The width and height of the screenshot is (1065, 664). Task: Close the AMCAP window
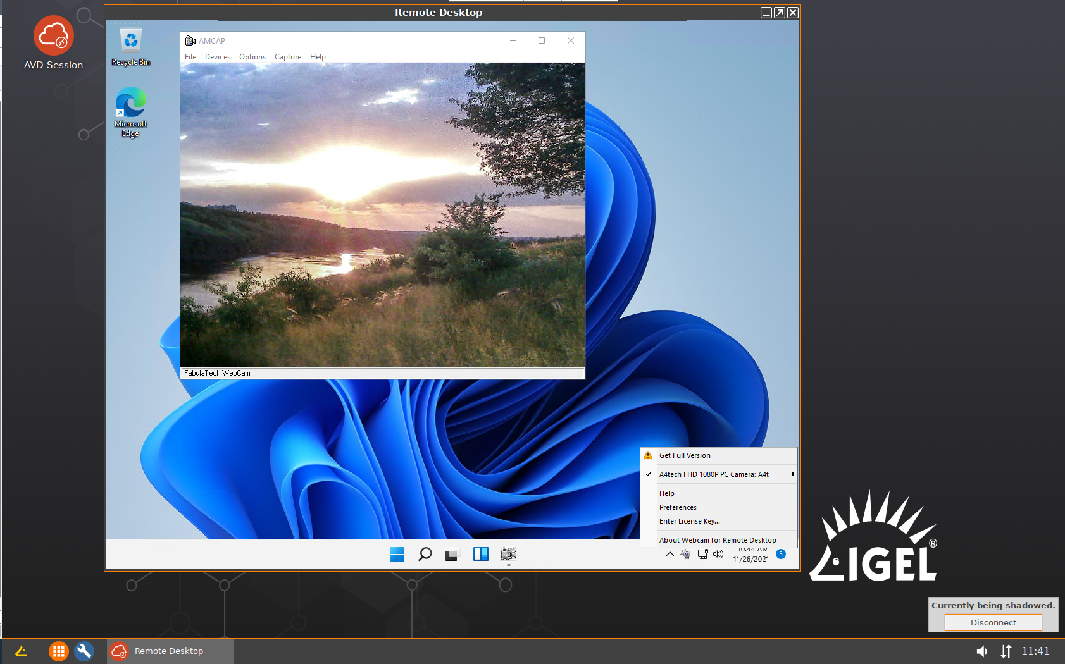(x=571, y=40)
